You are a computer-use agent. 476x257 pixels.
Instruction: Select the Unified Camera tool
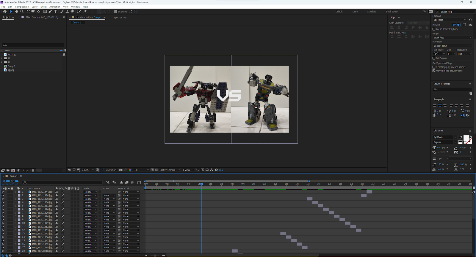(33, 12)
